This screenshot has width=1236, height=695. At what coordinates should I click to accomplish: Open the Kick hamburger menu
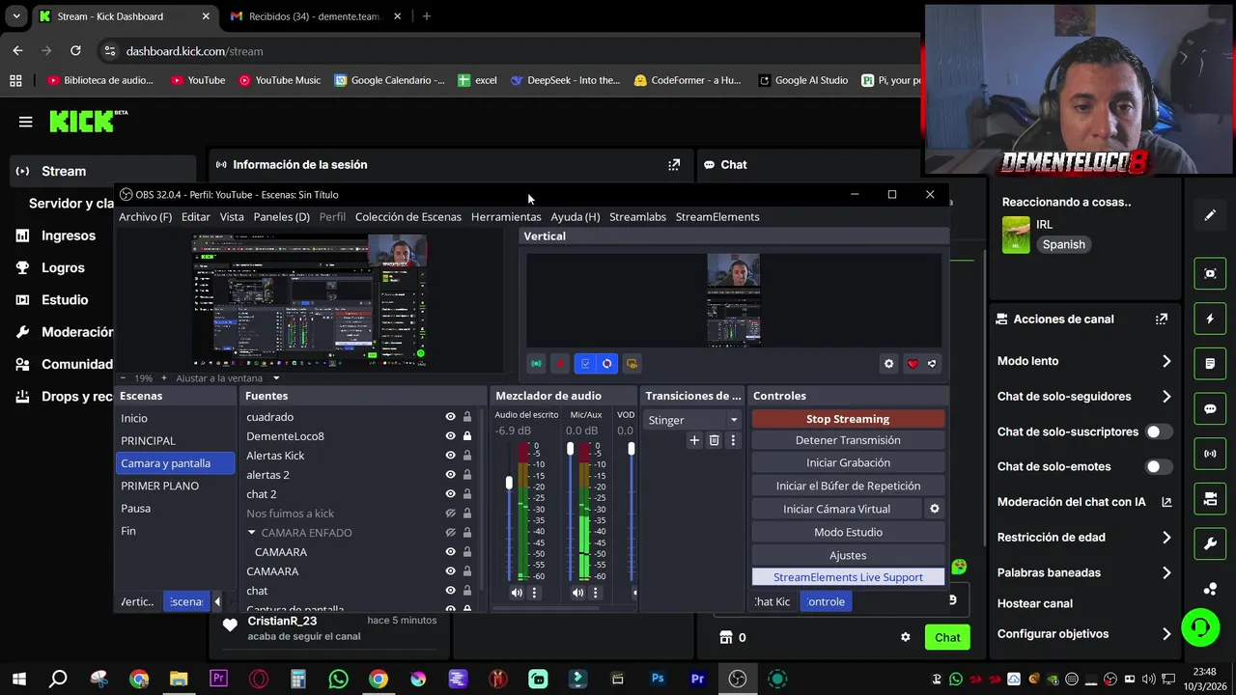[25, 122]
